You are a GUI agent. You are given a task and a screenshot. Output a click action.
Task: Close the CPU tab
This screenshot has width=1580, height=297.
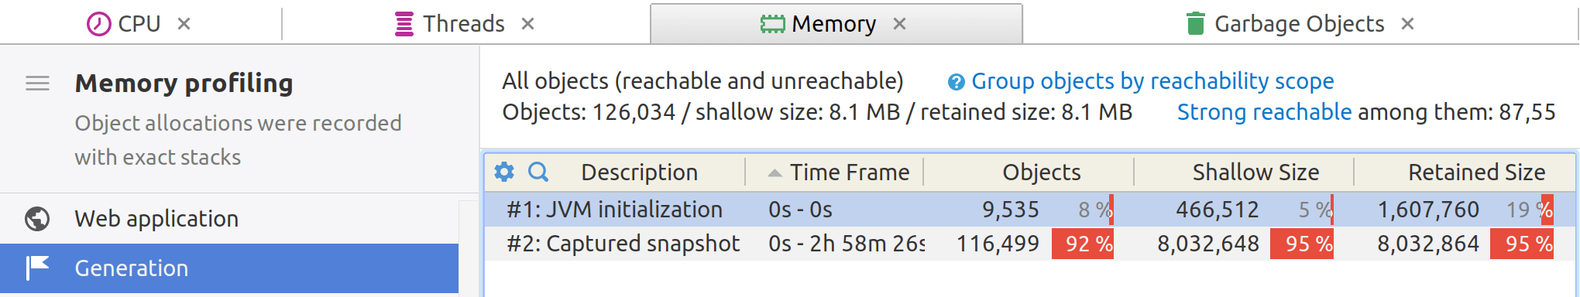[x=184, y=24]
